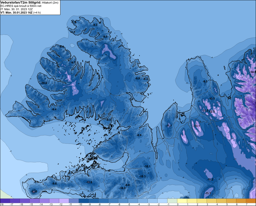The height and width of the screenshot is (206, 256).
Task: Click the -10.5 temperature label
Action: coord(212,99)
